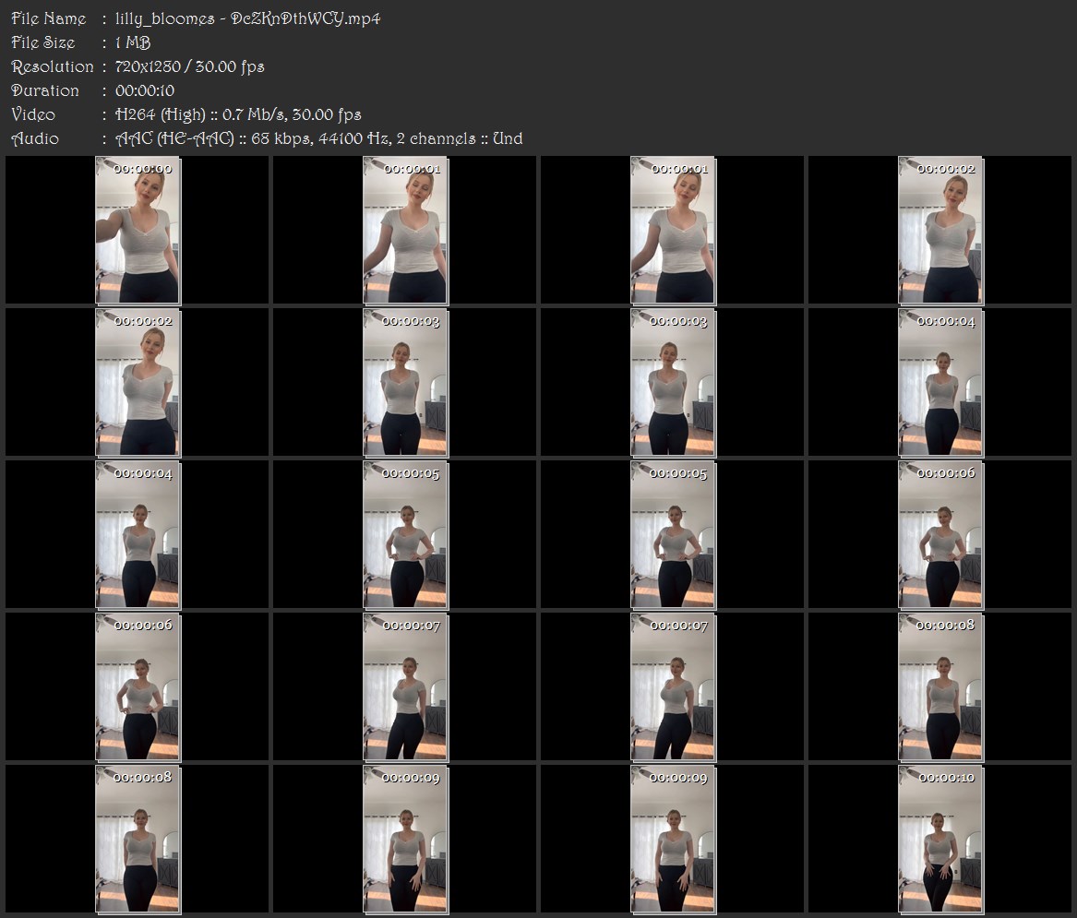Select the 'Video' label
This screenshot has height=918, width=1077.
(33, 114)
